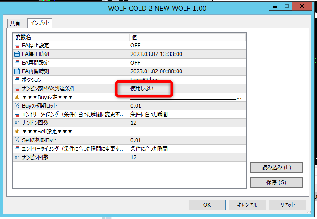Click the calendar icon beside EA再開時刻

pos(17,71)
